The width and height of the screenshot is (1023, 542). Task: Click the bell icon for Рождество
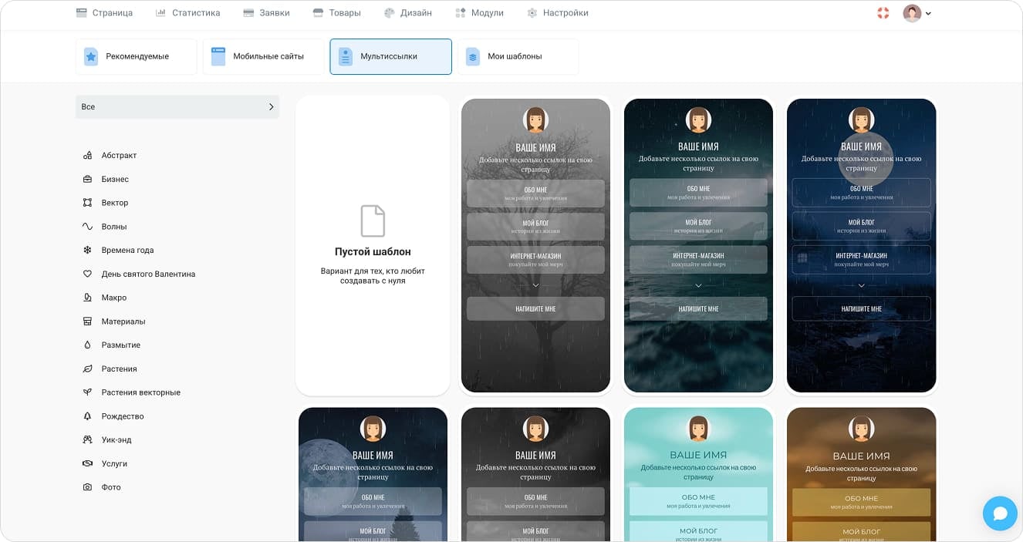pos(87,416)
